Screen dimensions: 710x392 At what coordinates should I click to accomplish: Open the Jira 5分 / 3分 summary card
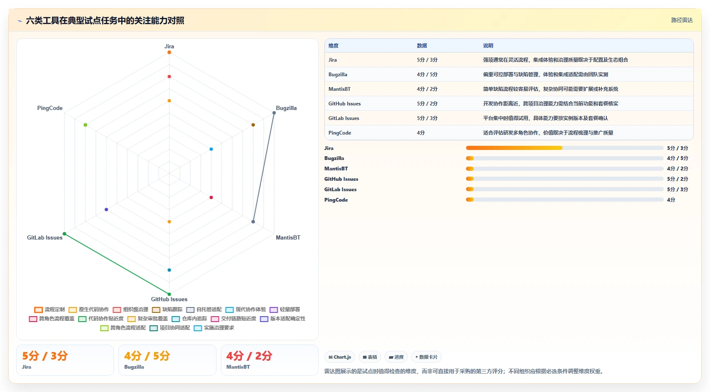(65, 360)
